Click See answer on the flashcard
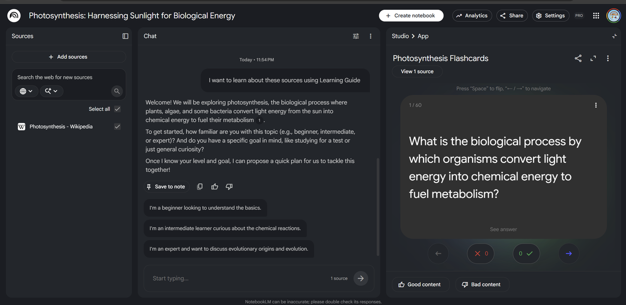Screen dimensions: 626x305 point(503,229)
